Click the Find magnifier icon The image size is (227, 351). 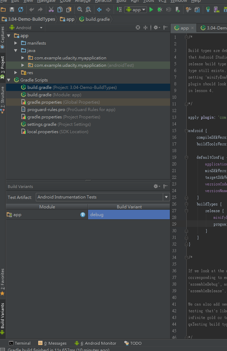point(80,9)
